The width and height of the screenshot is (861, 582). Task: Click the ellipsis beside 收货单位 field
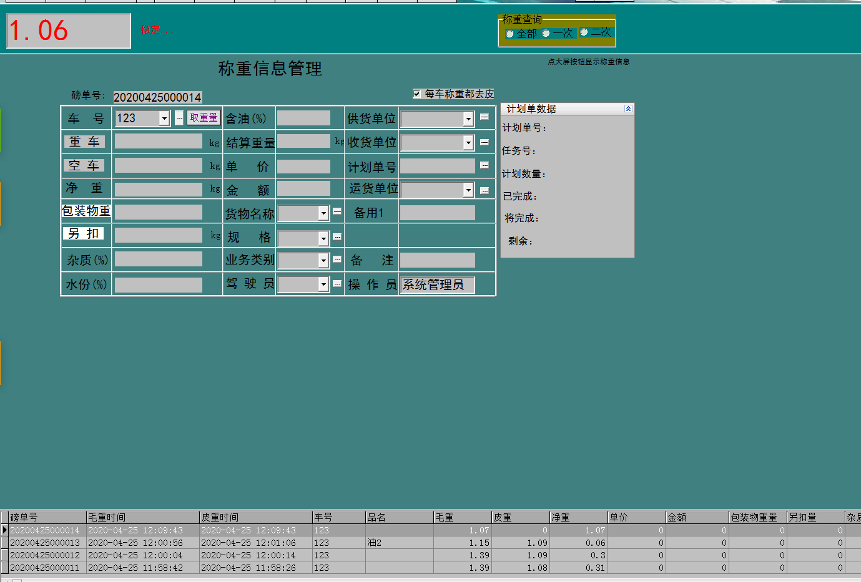point(484,142)
